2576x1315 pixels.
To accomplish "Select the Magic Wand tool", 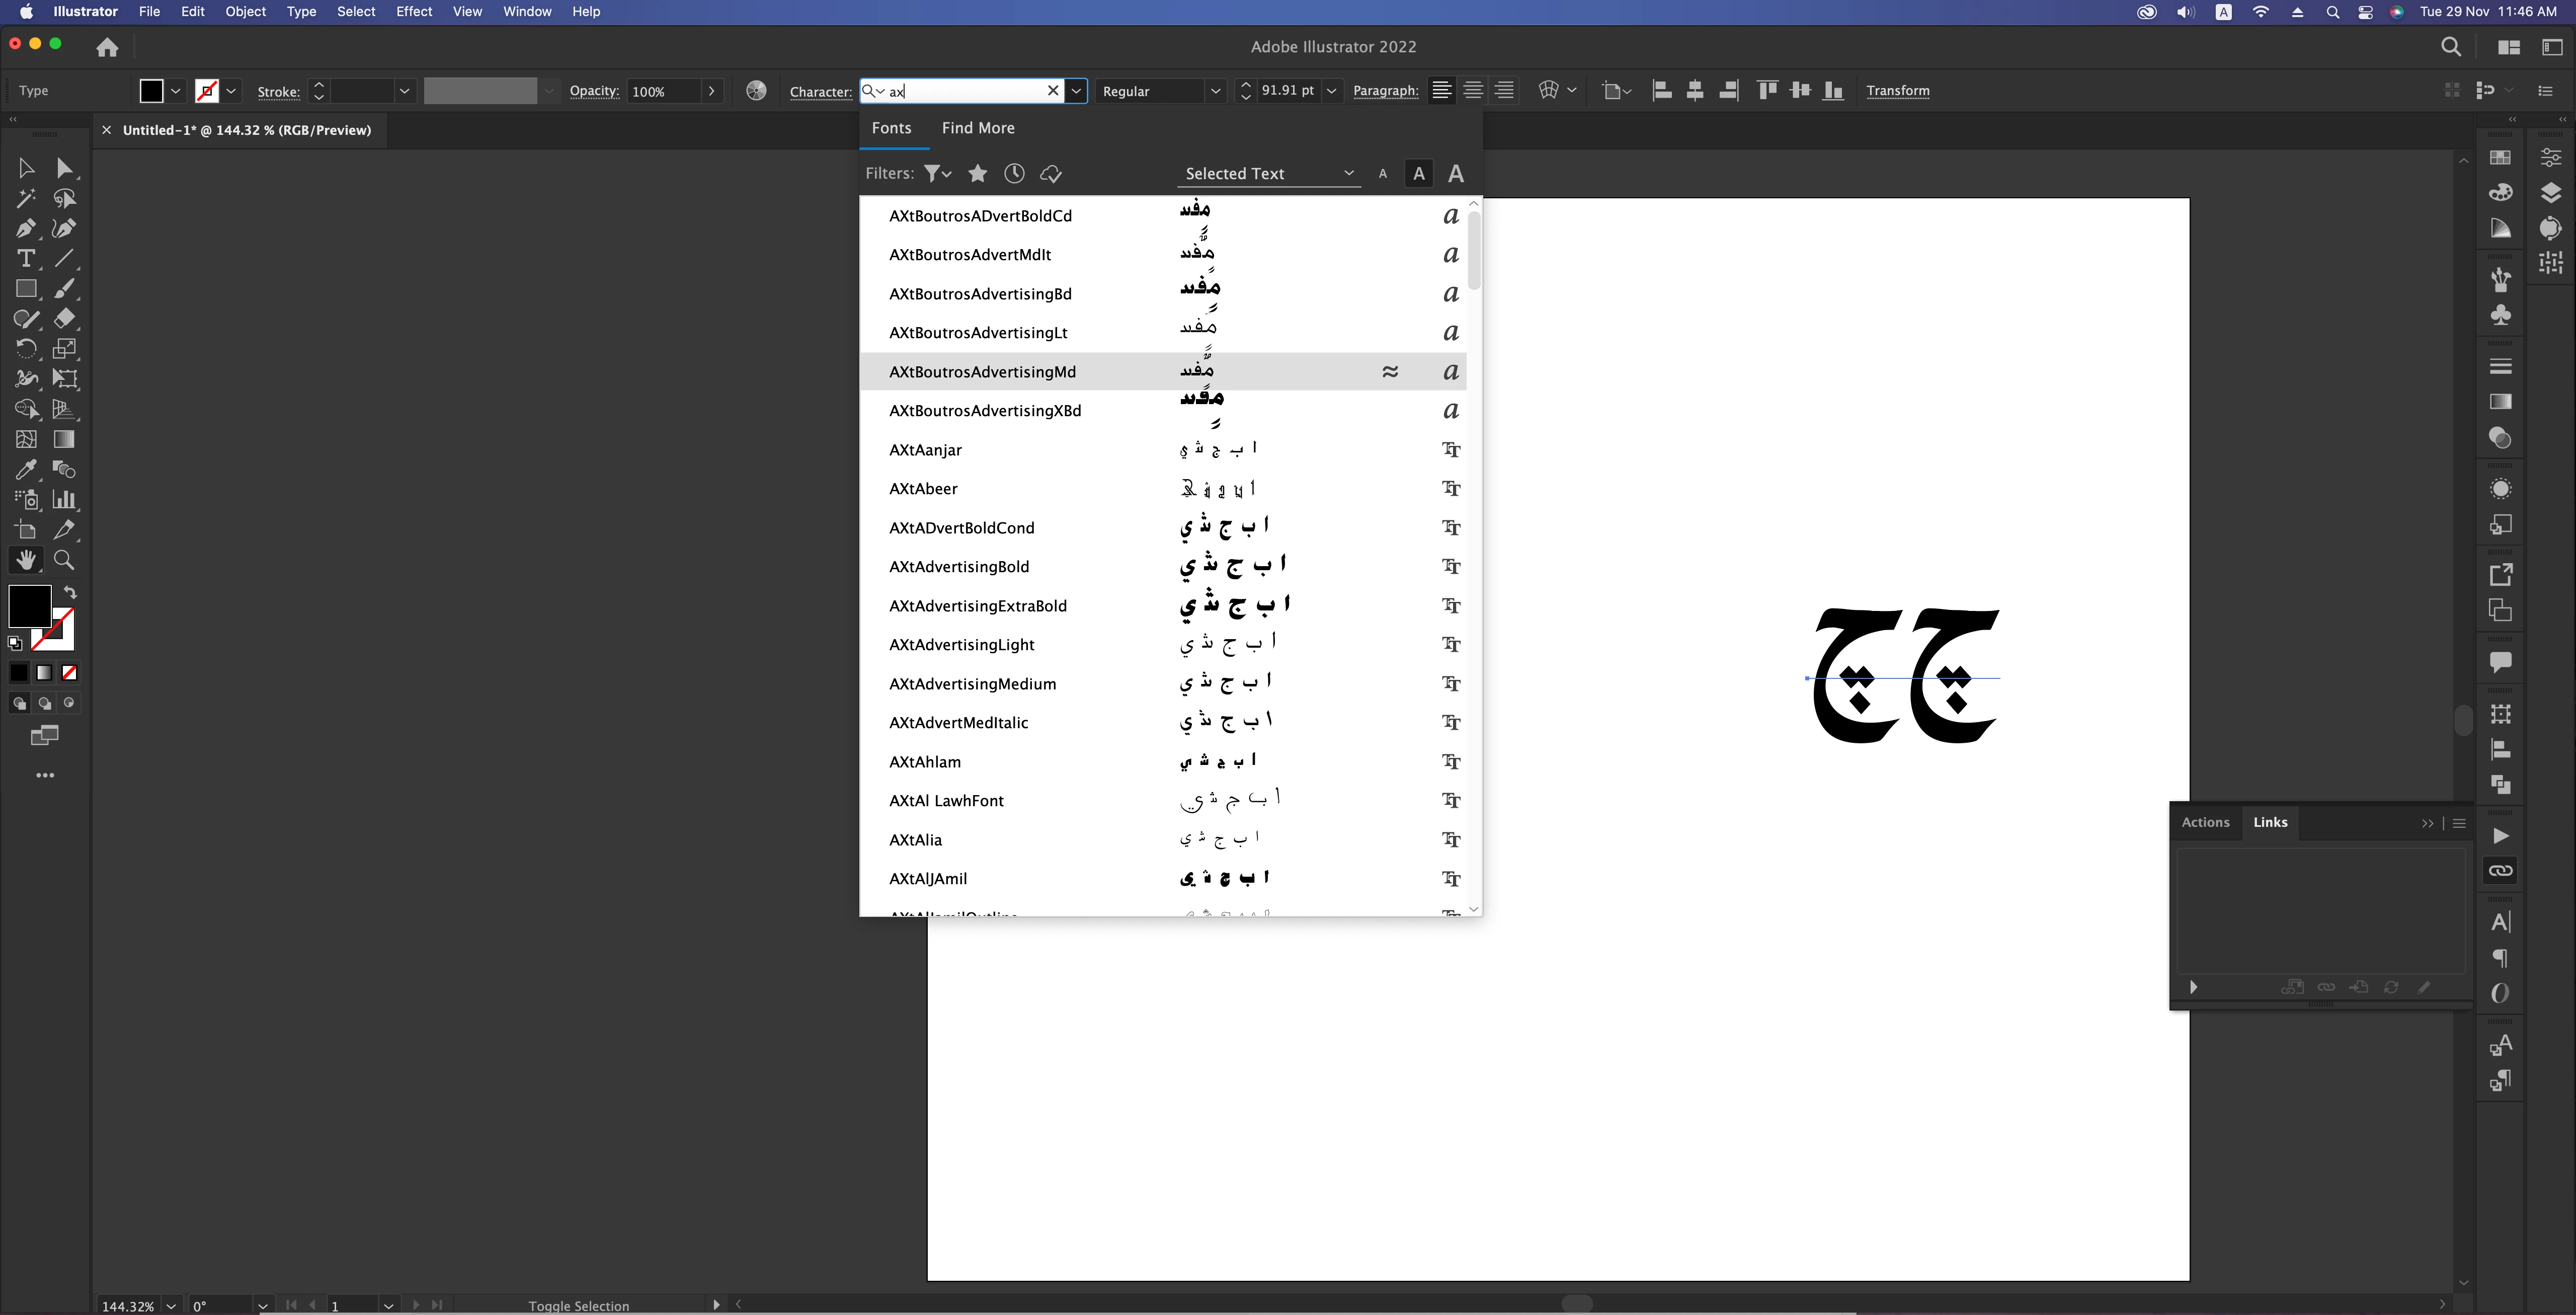I will 26,199.
